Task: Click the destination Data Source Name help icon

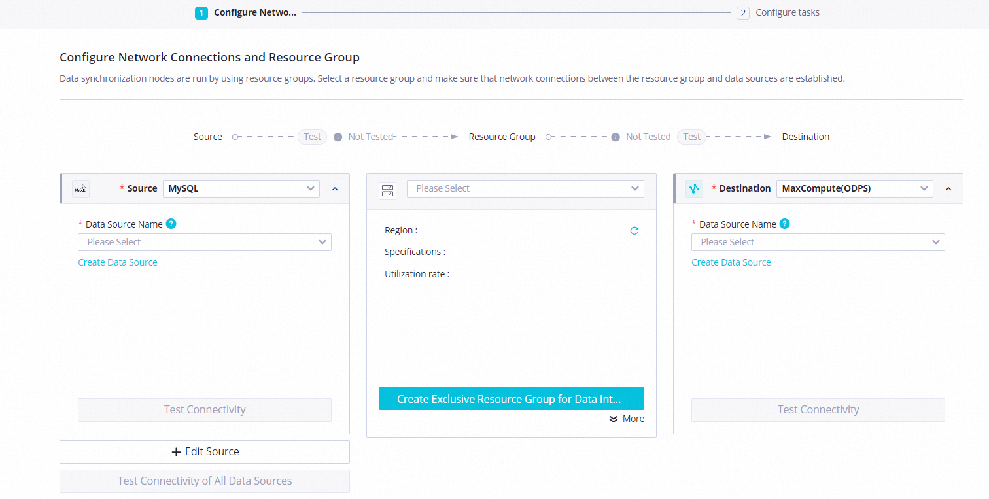Action: 785,224
